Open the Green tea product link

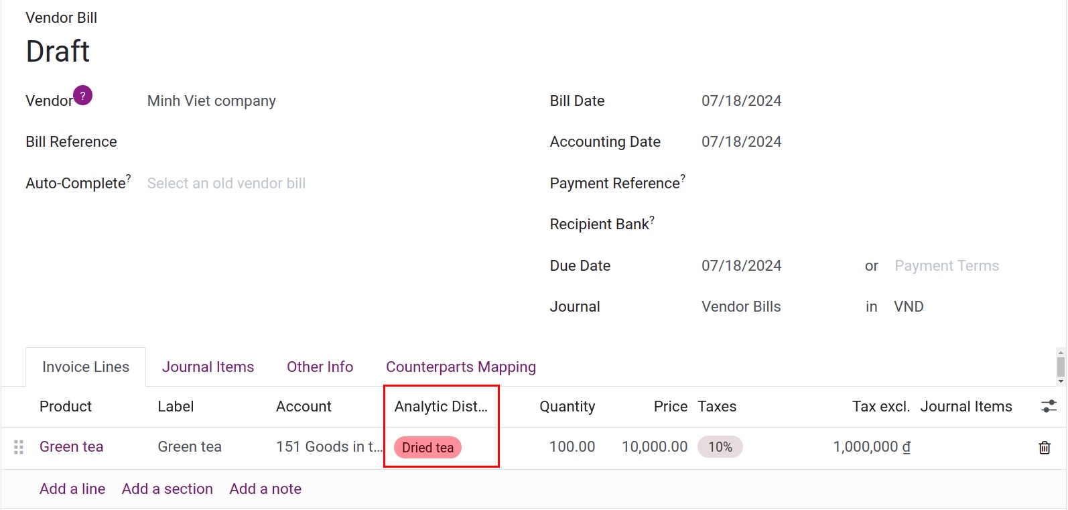[x=71, y=446]
